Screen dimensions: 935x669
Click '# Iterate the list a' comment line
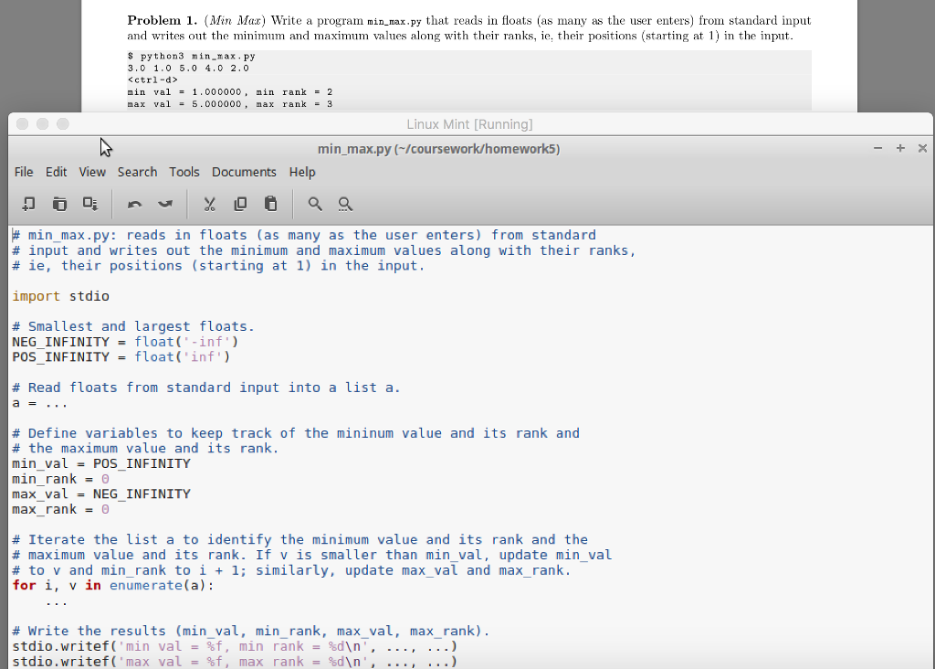299,539
